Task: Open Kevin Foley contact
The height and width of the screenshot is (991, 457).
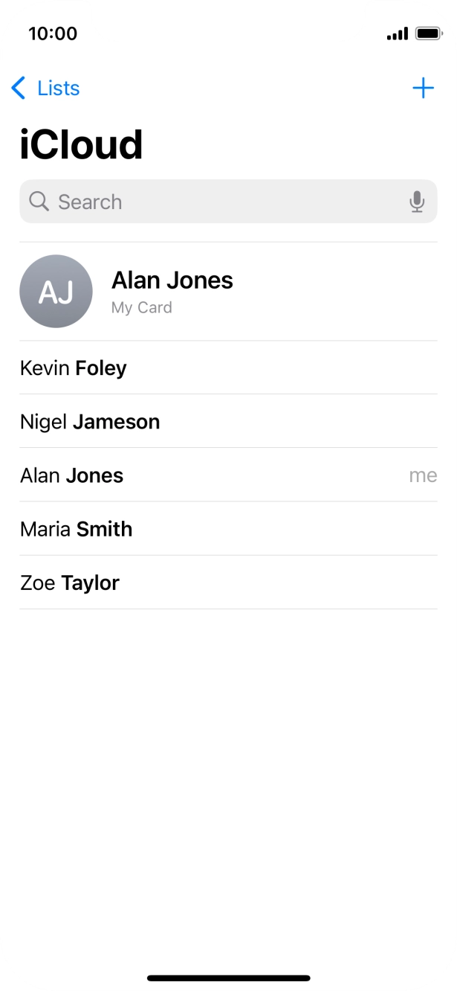Action: pyautogui.click(x=74, y=368)
